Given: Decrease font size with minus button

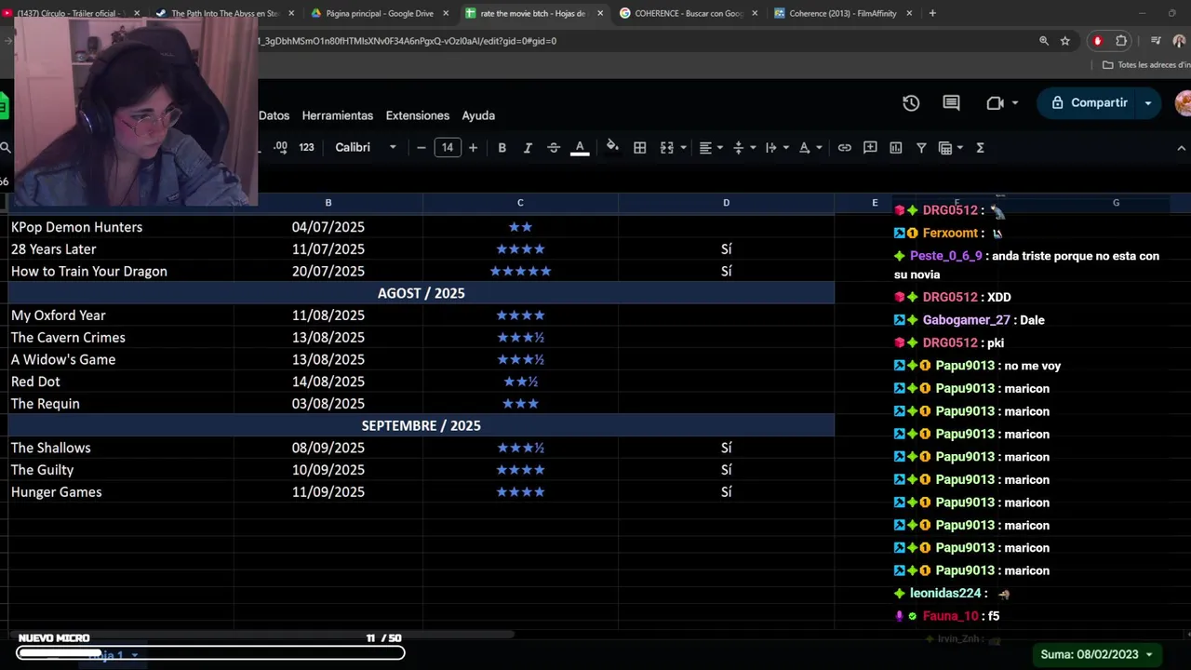Looking at the screenshot, I should (422, 148).
